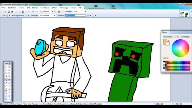The image size is (192, 108).
Task: Open the Tool chooser dropdown
Action: click(x=10, y=15)
